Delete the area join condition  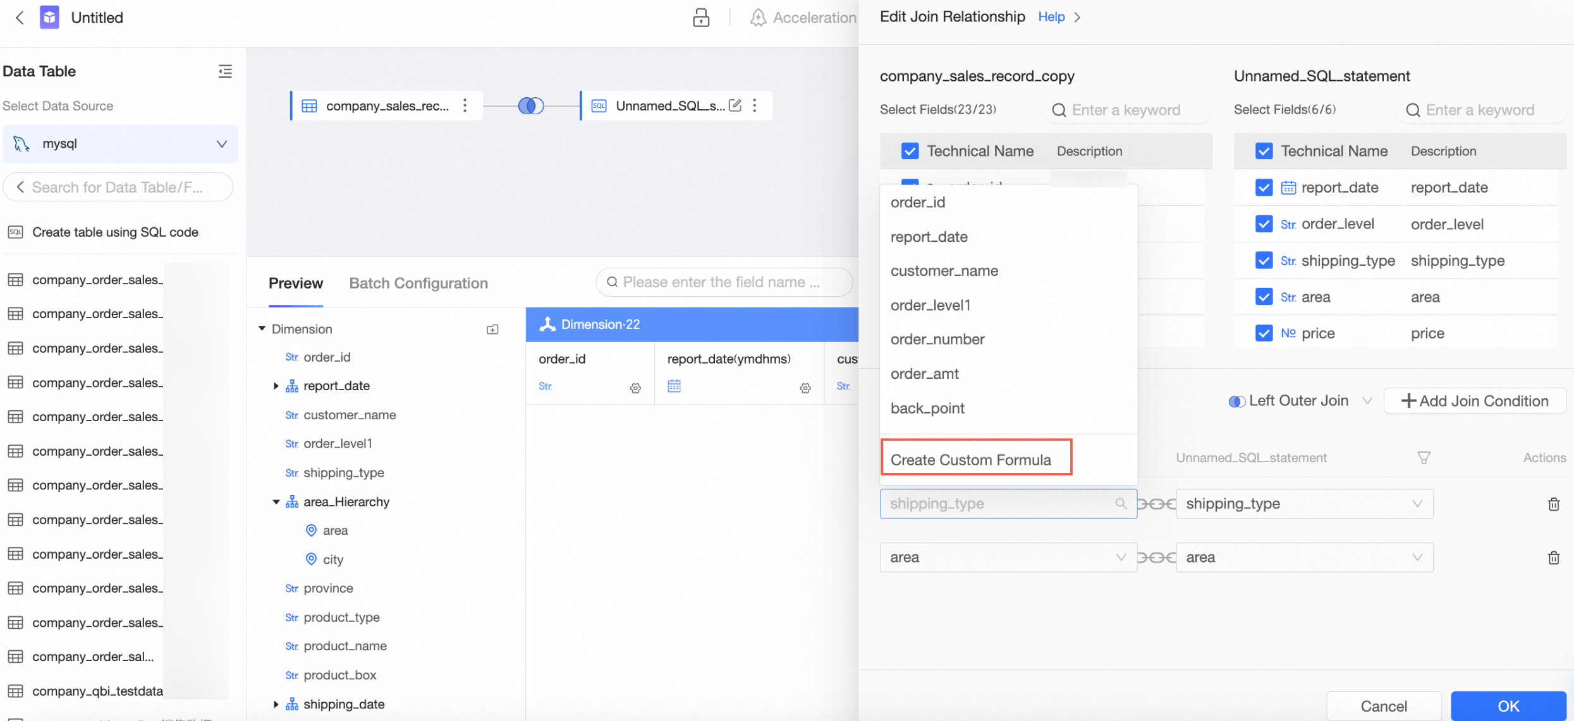(1553, 557)
